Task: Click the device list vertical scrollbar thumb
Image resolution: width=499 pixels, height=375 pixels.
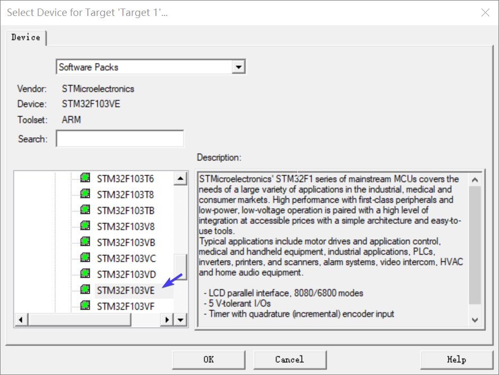Action: tap(180, 267)
